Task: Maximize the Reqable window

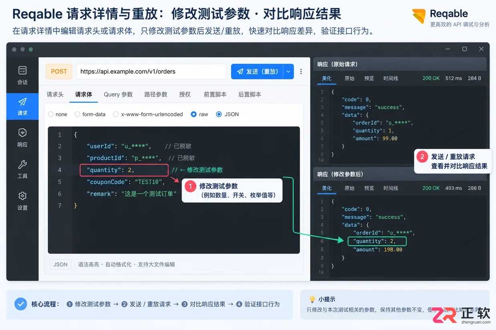Action: tap(464, 49)
